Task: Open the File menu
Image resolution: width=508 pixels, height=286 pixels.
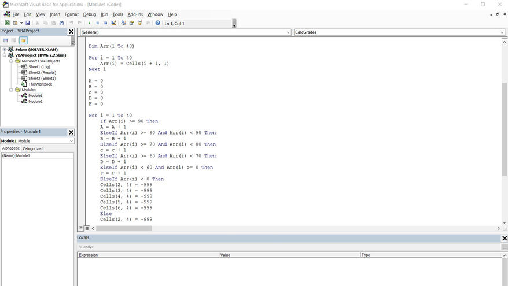Action: pyautogui.click(x=16, y=14)
